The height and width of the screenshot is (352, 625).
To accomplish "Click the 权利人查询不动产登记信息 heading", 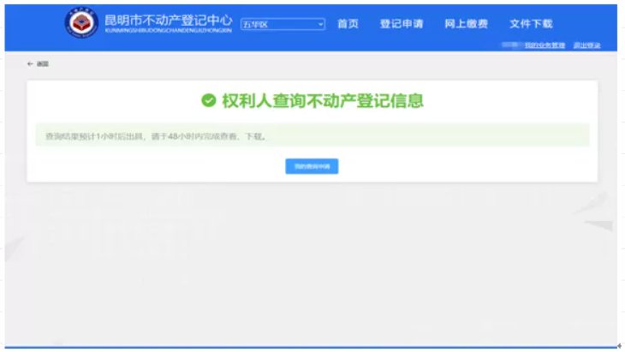I will coord(323,101).
